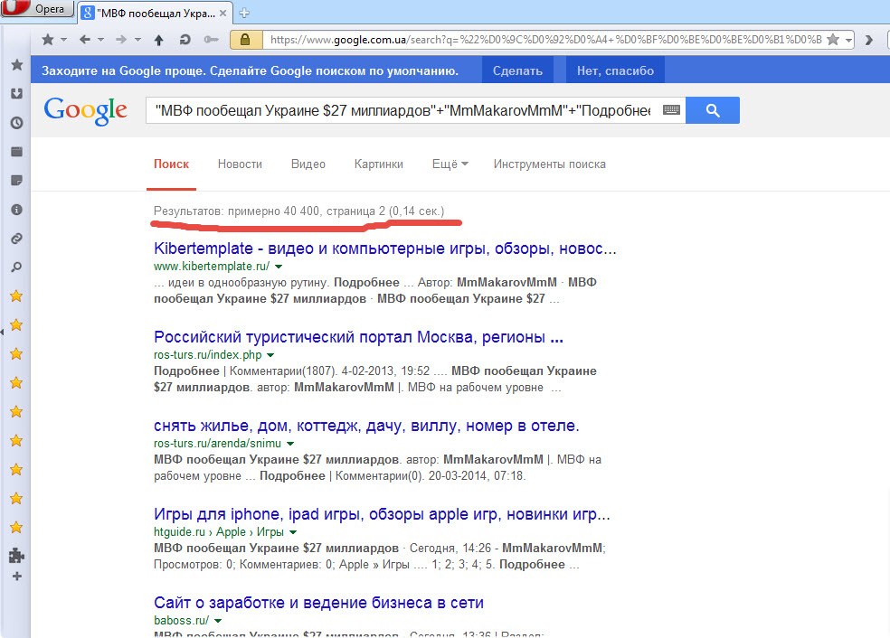
Task: Click the Google search query input field
Action: click(x=402, y=110)
